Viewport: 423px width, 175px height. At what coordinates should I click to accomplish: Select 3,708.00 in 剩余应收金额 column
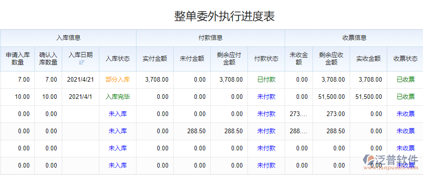(333, 79)
